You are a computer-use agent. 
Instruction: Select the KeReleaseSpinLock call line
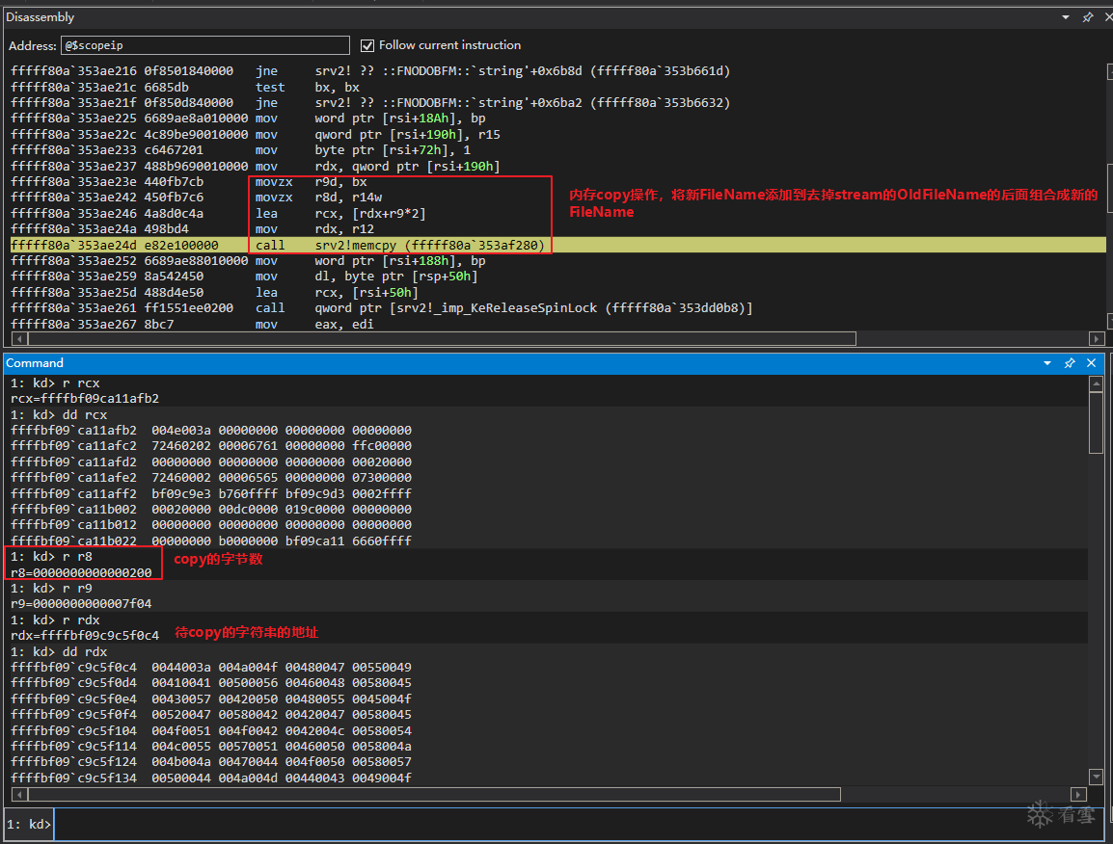382,307
